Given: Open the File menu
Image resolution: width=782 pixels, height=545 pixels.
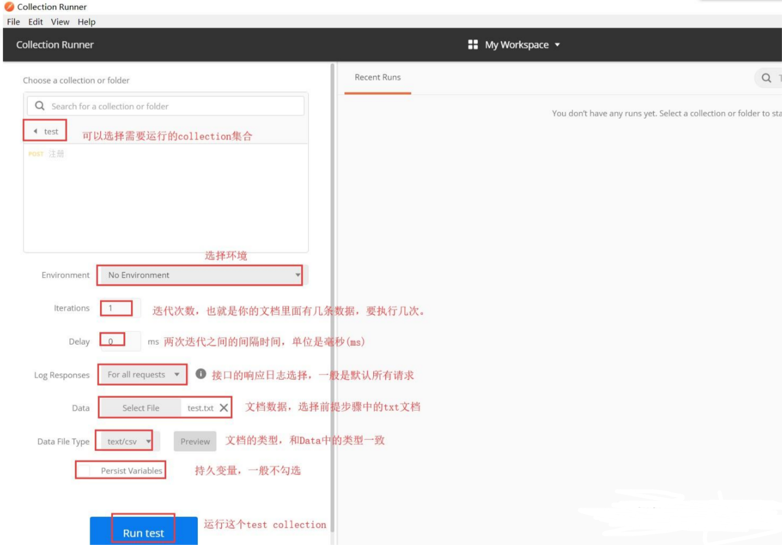Looking at the screenshot, I should point(13,22).
